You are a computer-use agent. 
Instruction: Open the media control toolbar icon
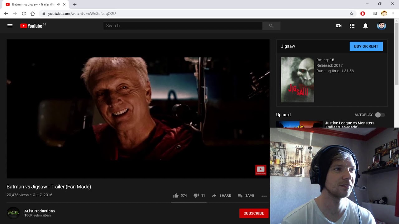(x=375, y=14)
